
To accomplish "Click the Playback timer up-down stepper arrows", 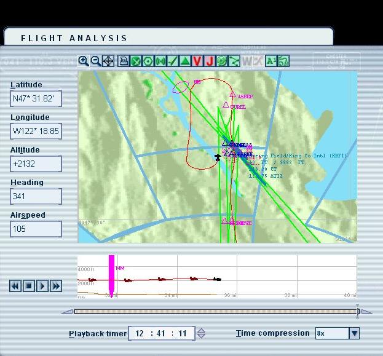I will pyautogui.click(x=201, y=334).
